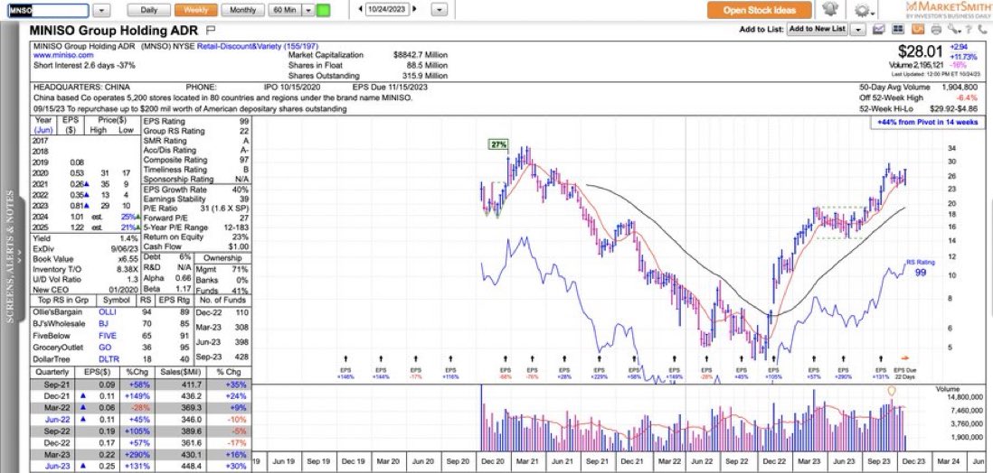Image resolution: width=993 pixels, height=473 pixels.
Task: Select the 60 Min intraday chart
Action: pos(284,10)
